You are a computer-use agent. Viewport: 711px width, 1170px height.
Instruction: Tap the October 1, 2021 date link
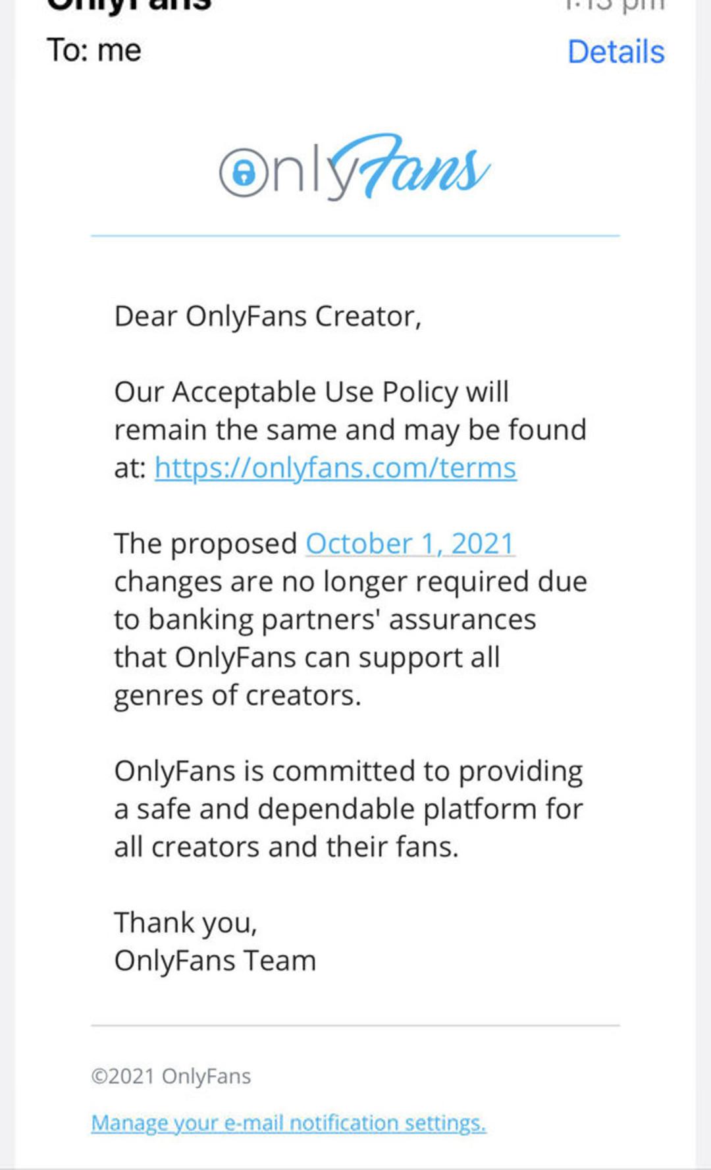tap(409, 544)
